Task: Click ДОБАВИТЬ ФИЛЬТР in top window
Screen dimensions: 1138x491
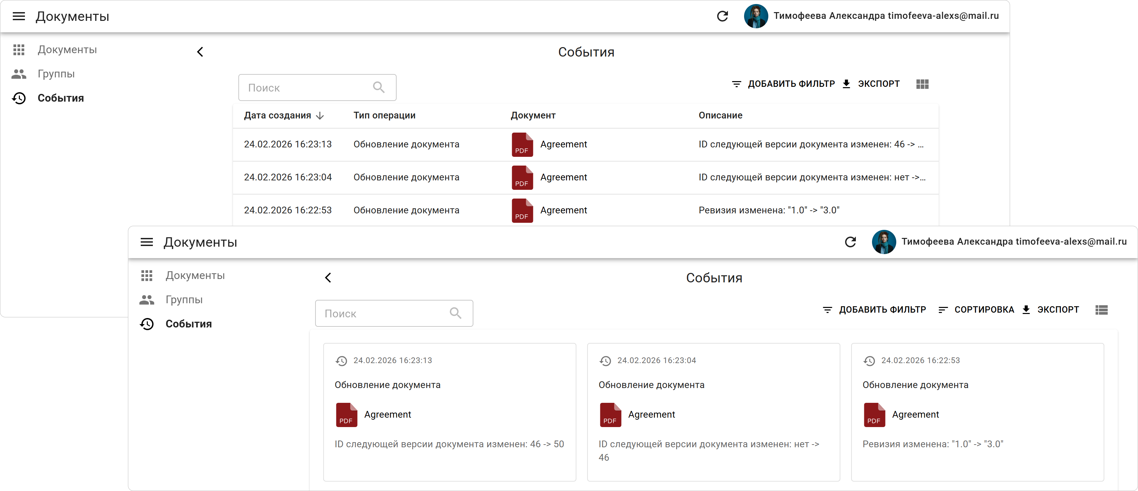Action: 783,84
